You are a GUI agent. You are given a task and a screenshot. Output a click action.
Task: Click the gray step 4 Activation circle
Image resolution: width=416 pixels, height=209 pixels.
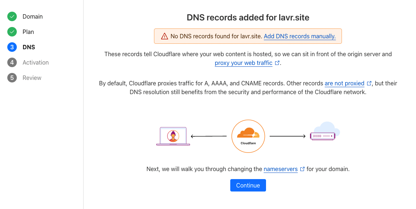click(x=12, y=62)
